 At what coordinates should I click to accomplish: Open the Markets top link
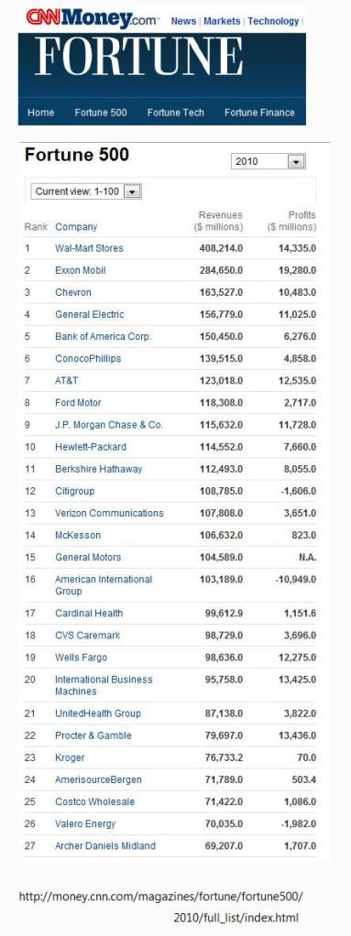pyautogui.click(x=222, y=21)
